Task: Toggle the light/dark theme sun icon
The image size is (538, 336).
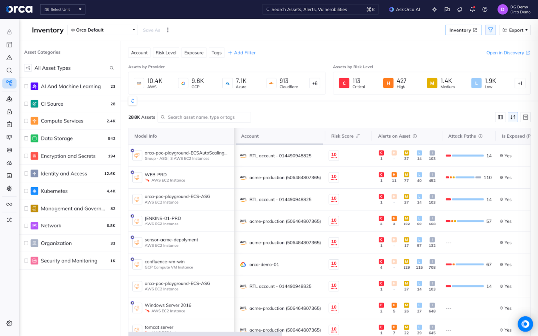Action: tap(434, 9)
